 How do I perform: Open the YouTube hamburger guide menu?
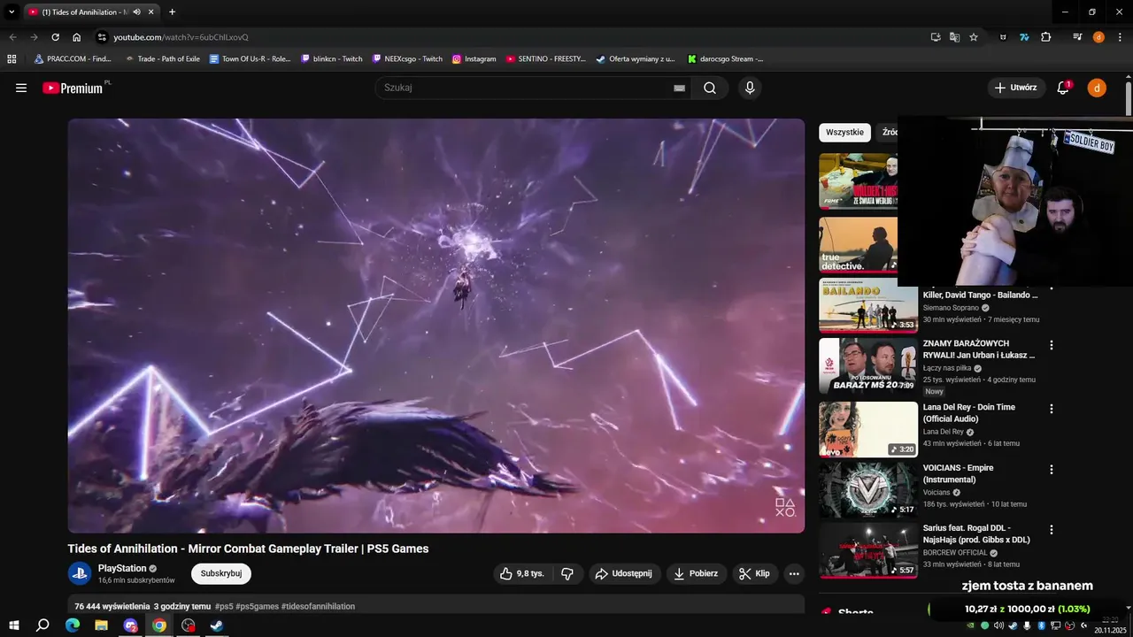(21, 88)
